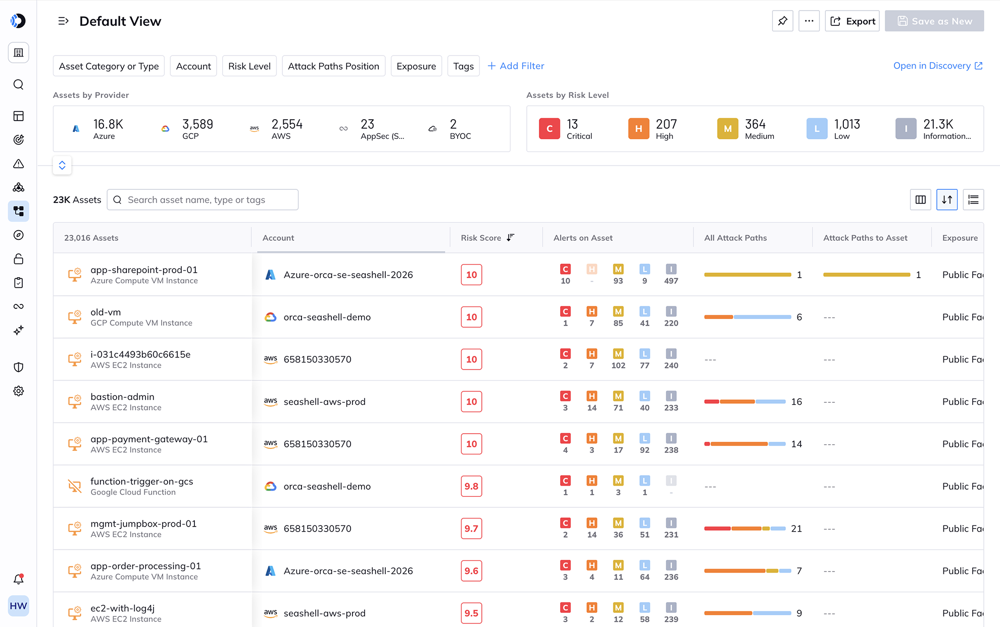Collapse the summary section with chevron toggle

62,165
